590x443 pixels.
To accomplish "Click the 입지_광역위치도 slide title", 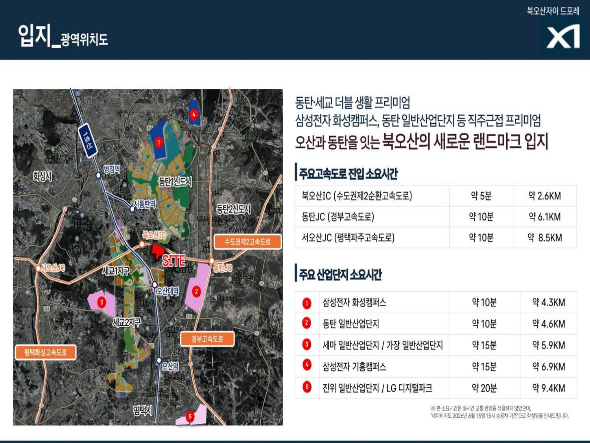I will (x=63, y=35).
